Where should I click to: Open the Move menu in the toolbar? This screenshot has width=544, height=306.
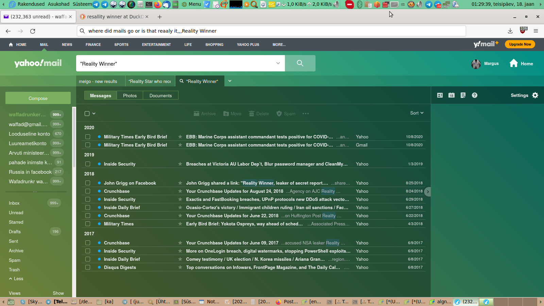click(232, 114)
